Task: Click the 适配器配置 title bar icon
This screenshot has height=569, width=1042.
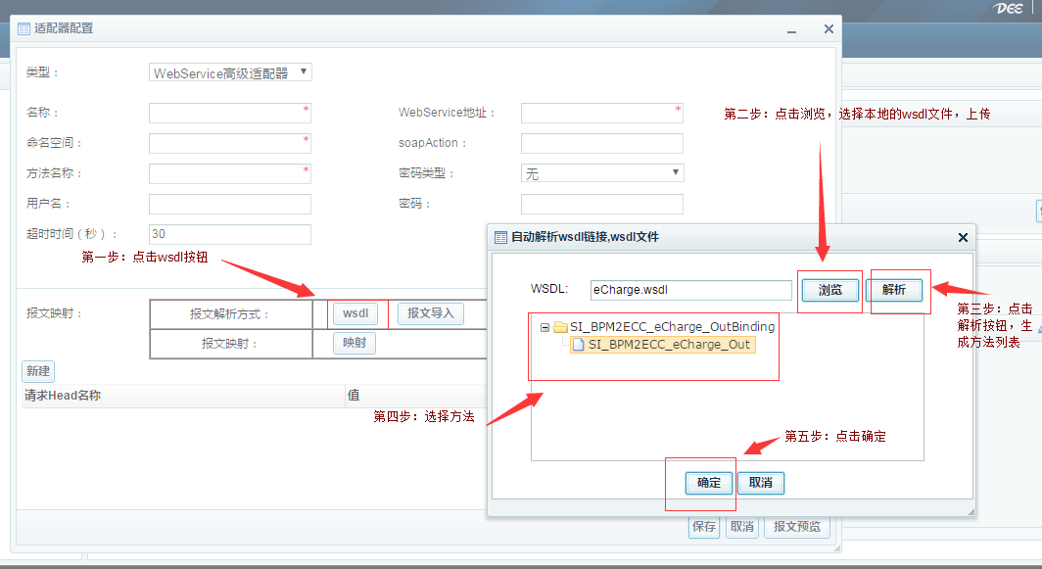Action: [24, 28]
